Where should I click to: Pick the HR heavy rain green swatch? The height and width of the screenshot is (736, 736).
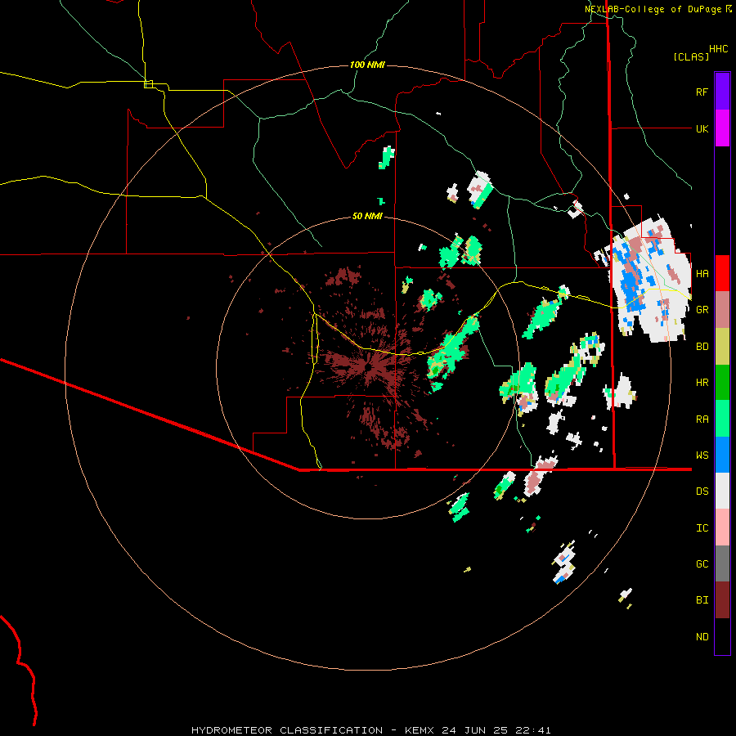click(x=722, y=383)
